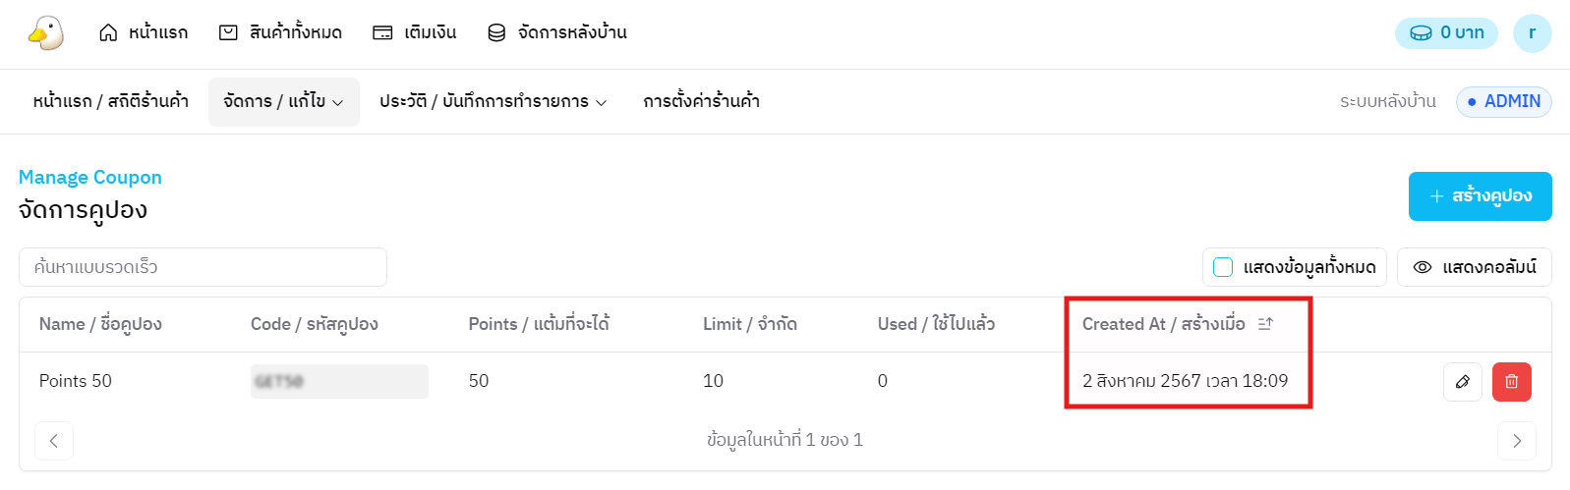The image size is (1570, 490).
Task: Go to previous page arrow
Action: click(x=54, y=441)
